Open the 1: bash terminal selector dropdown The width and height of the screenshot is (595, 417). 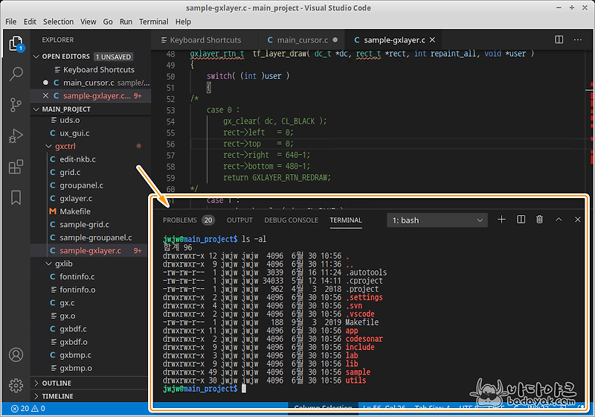click(437, 220)
